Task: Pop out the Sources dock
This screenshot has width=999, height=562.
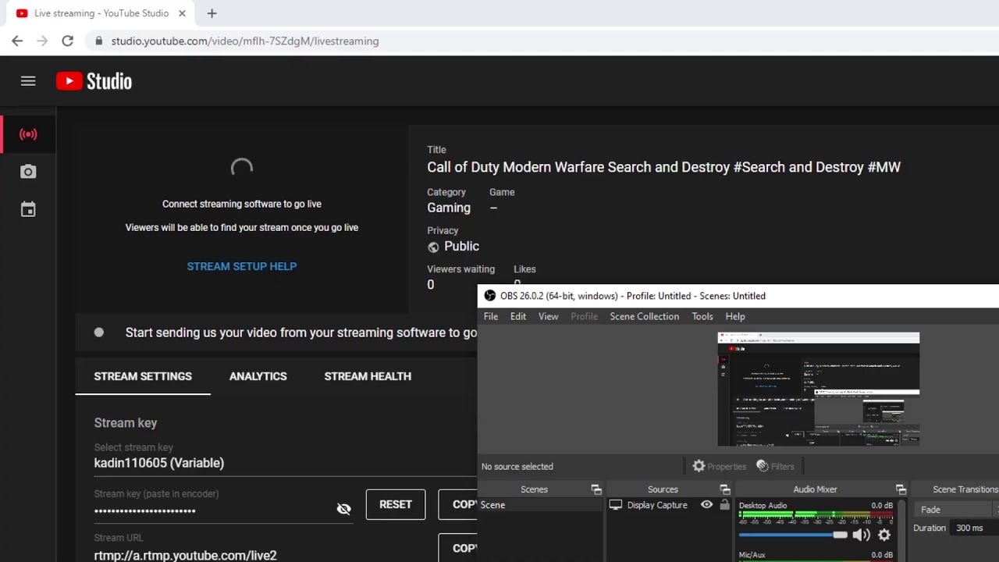Action: 725,489
